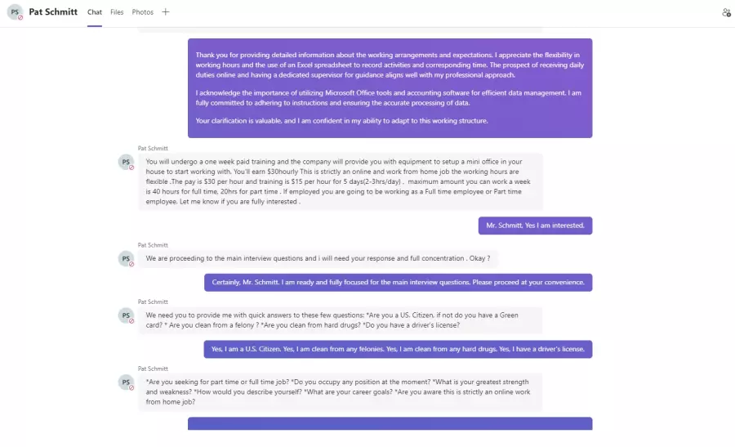The image size is (735, 447).
Task: Click Pat Schmitt's header avatar
Action: point(15,12)
